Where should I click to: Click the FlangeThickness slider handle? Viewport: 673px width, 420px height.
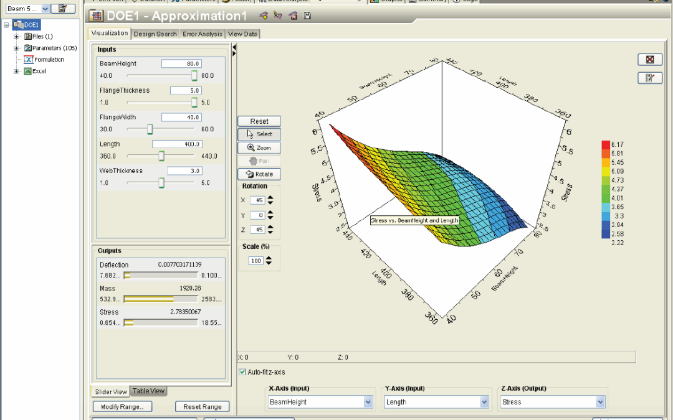[x=194, y=103]
